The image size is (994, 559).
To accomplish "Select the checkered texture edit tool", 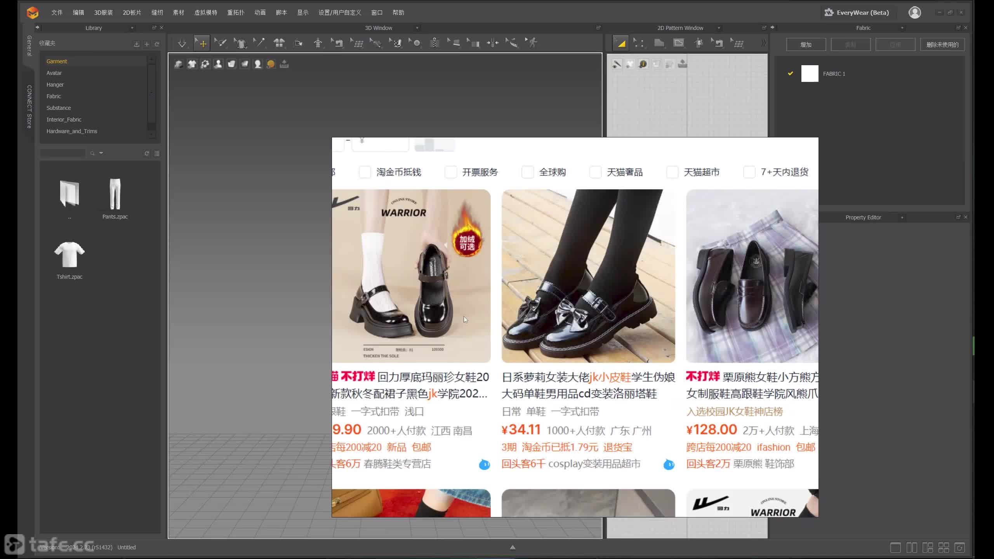I will tap(396, 43).
